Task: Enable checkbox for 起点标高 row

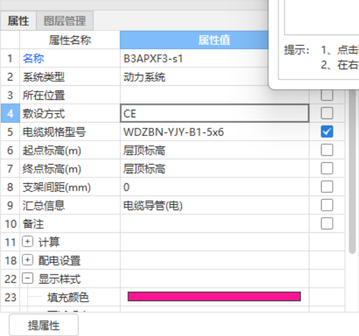Action: pyautogui.click(x=327, y=150)
